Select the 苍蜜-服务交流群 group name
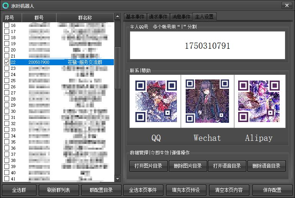The height and width of the screenshot is (198, 295). point(85,62)
